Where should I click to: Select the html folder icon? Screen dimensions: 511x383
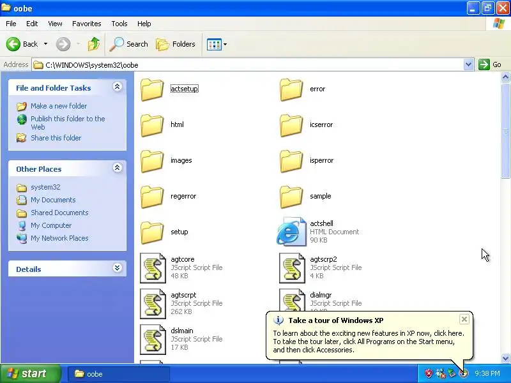click(152, 124)
